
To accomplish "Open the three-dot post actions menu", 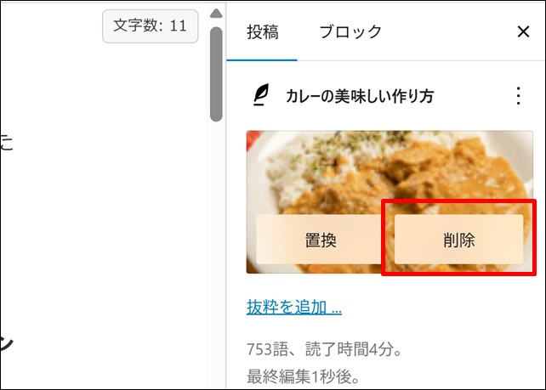I will [518, 96].
